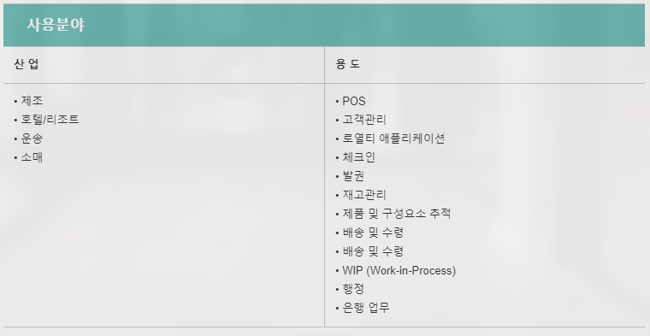
Task: Click the 고객관리 list item
Action: tap(364, 120)
